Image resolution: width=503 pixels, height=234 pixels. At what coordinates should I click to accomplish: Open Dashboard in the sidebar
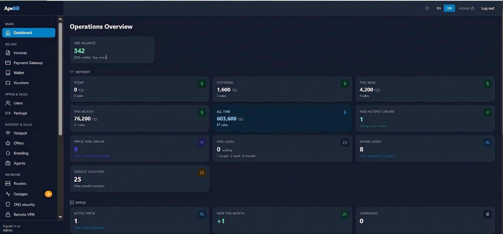(29, 33)
